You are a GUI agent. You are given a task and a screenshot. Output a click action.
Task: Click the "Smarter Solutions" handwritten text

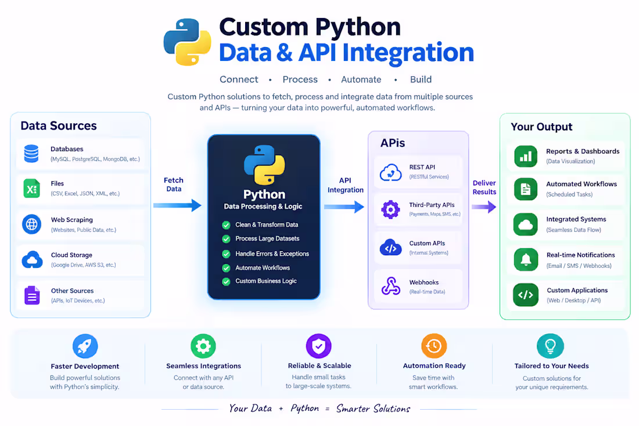point(374,409)
